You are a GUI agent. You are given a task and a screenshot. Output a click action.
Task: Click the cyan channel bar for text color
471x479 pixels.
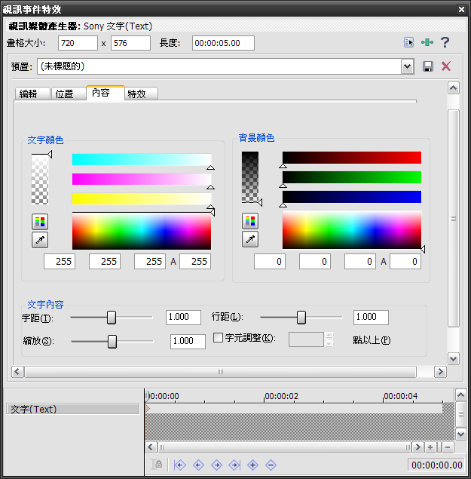point(142,159)
